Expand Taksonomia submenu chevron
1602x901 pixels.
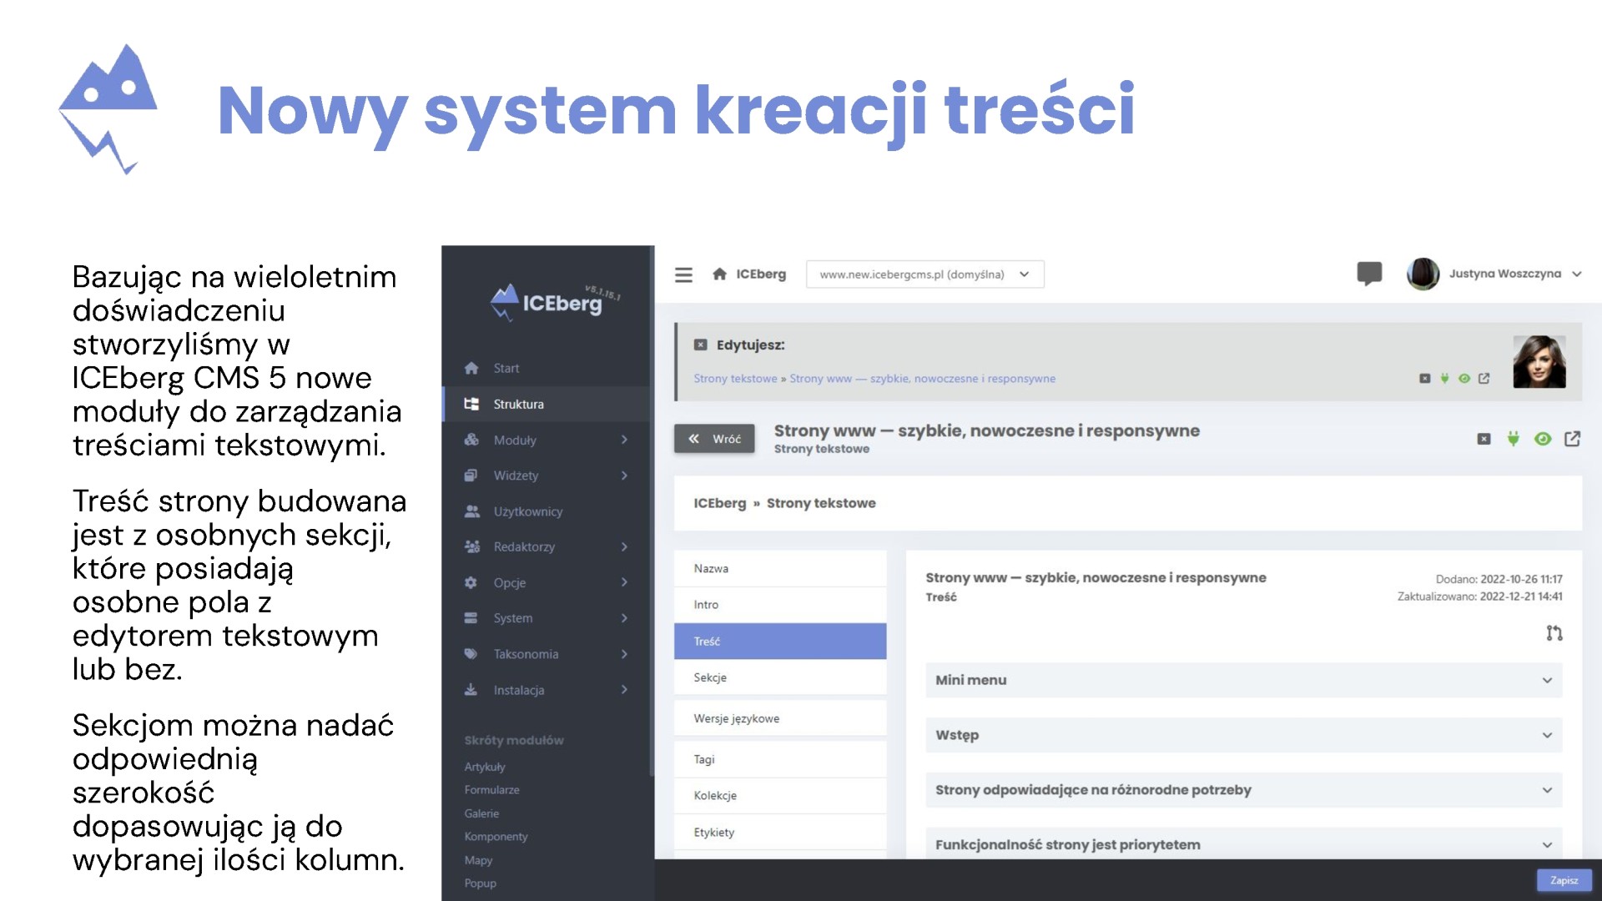coord(624,654)
